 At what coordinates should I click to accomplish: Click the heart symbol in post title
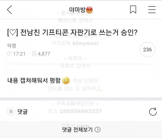pyautogui.click(x=12, y=33)
